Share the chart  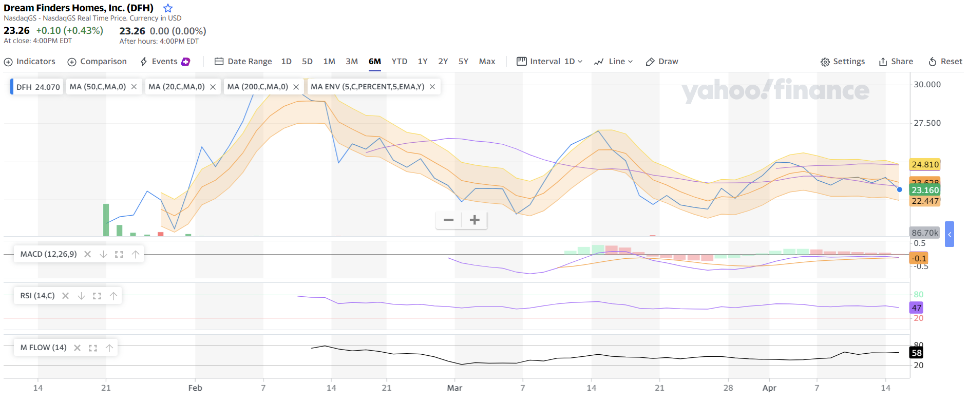[896, 62]
